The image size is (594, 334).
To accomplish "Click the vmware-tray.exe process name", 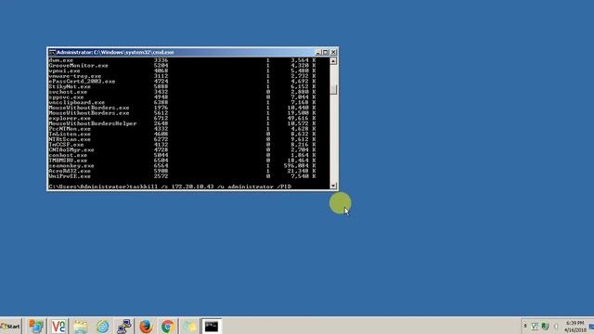I will click(x=75, y=76).
